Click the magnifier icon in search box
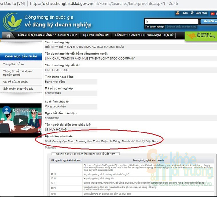The height and width of the screenshot is (197, 217). (147, 22)
